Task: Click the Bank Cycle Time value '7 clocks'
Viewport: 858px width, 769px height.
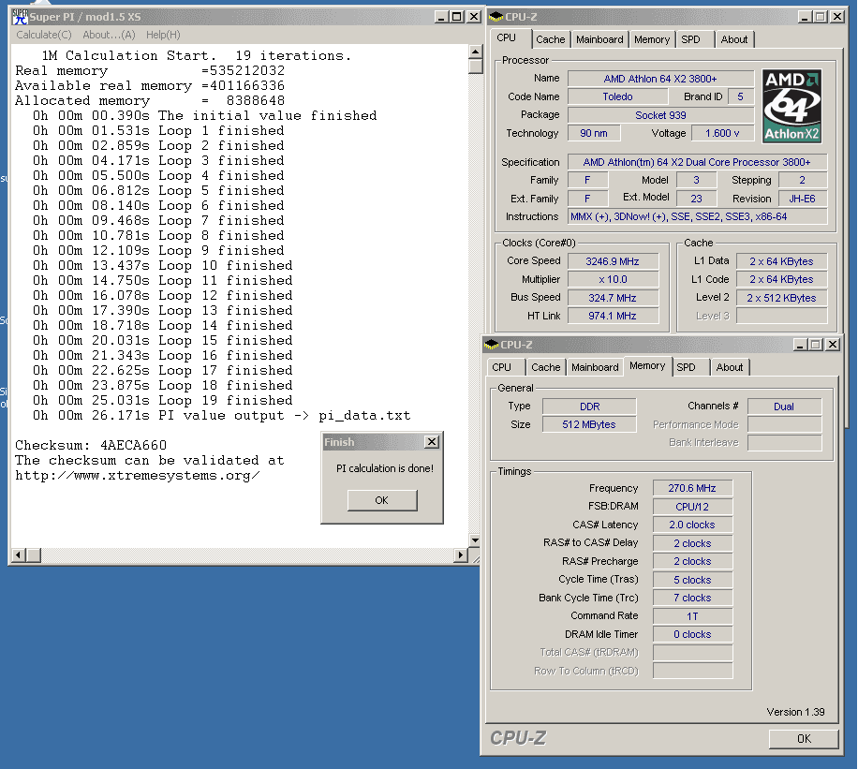Action: point(692,599)
